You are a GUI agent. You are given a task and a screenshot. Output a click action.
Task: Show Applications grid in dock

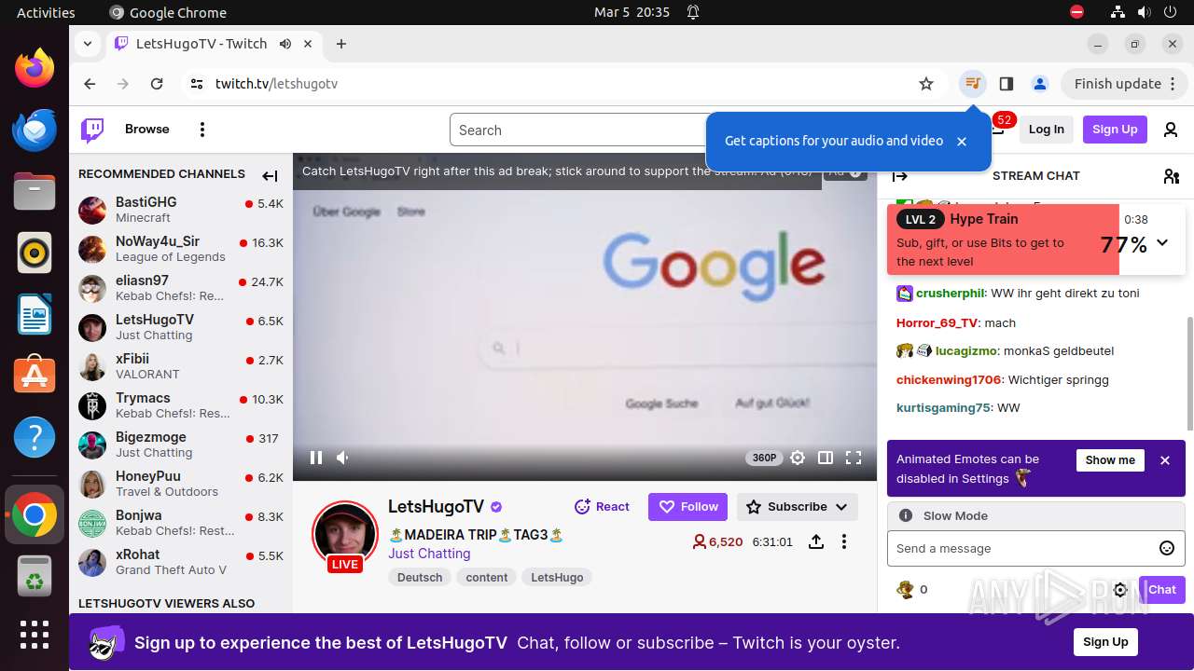point(35,635)
